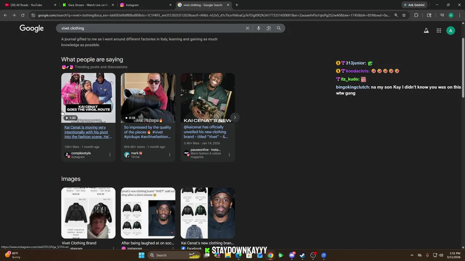Open more options for mark TikTok post
The height and width of the screenshot is (261, 465).
click(x=169, y=155)
